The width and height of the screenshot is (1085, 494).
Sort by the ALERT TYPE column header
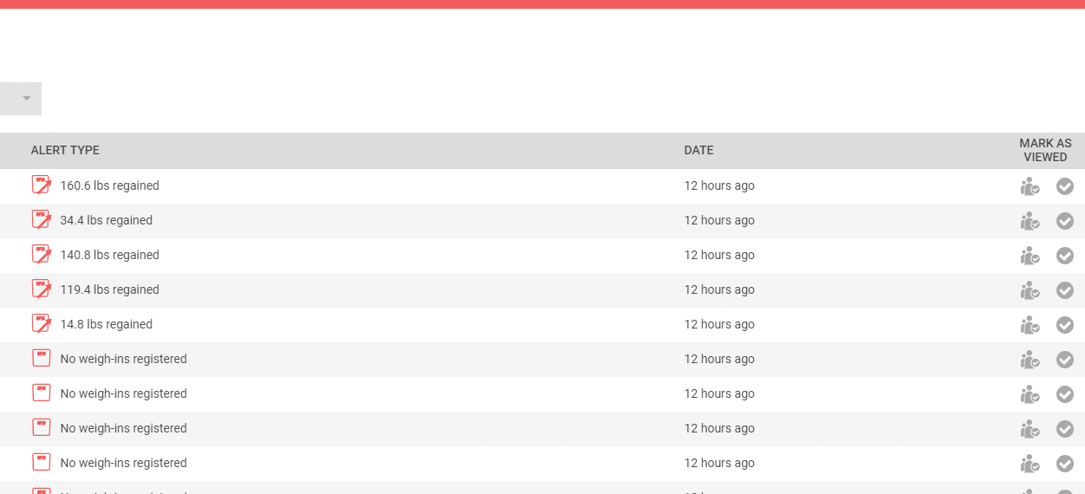65,151
